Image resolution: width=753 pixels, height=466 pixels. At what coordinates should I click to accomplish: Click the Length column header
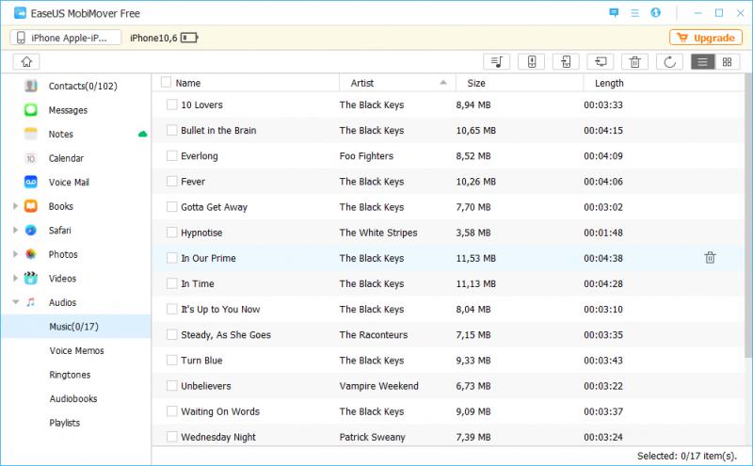tap(609, 83)
